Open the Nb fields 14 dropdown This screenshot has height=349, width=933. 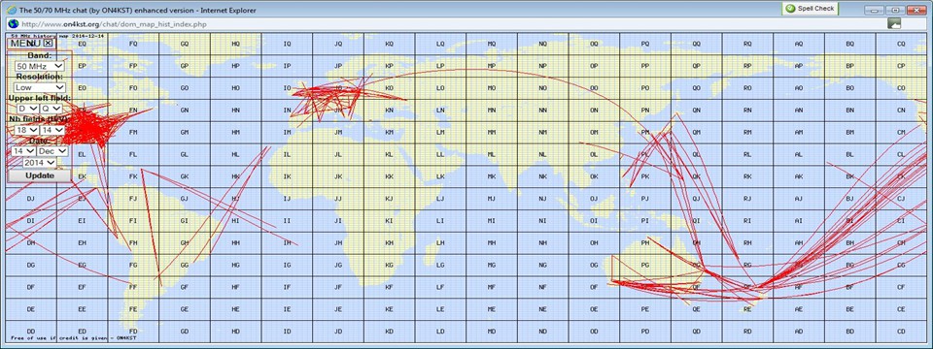click(52, 129)
